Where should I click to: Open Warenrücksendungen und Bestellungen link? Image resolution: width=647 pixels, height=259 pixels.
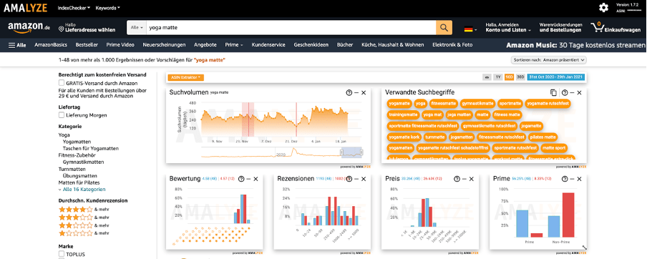point(561,28)
